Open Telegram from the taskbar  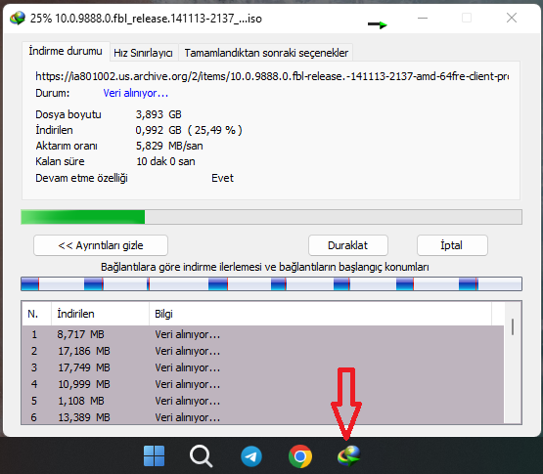pyautogui.click(x=251, y=456)
